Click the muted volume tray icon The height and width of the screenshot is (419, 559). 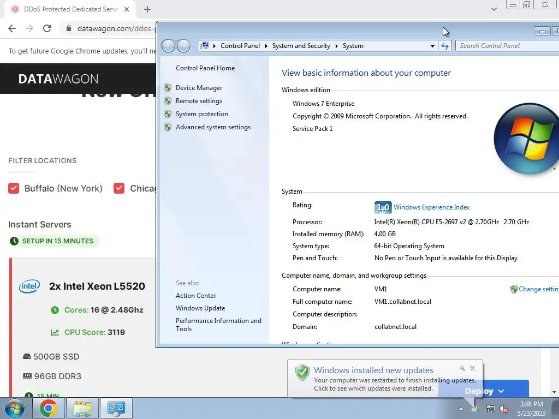[x=504, y=409]
